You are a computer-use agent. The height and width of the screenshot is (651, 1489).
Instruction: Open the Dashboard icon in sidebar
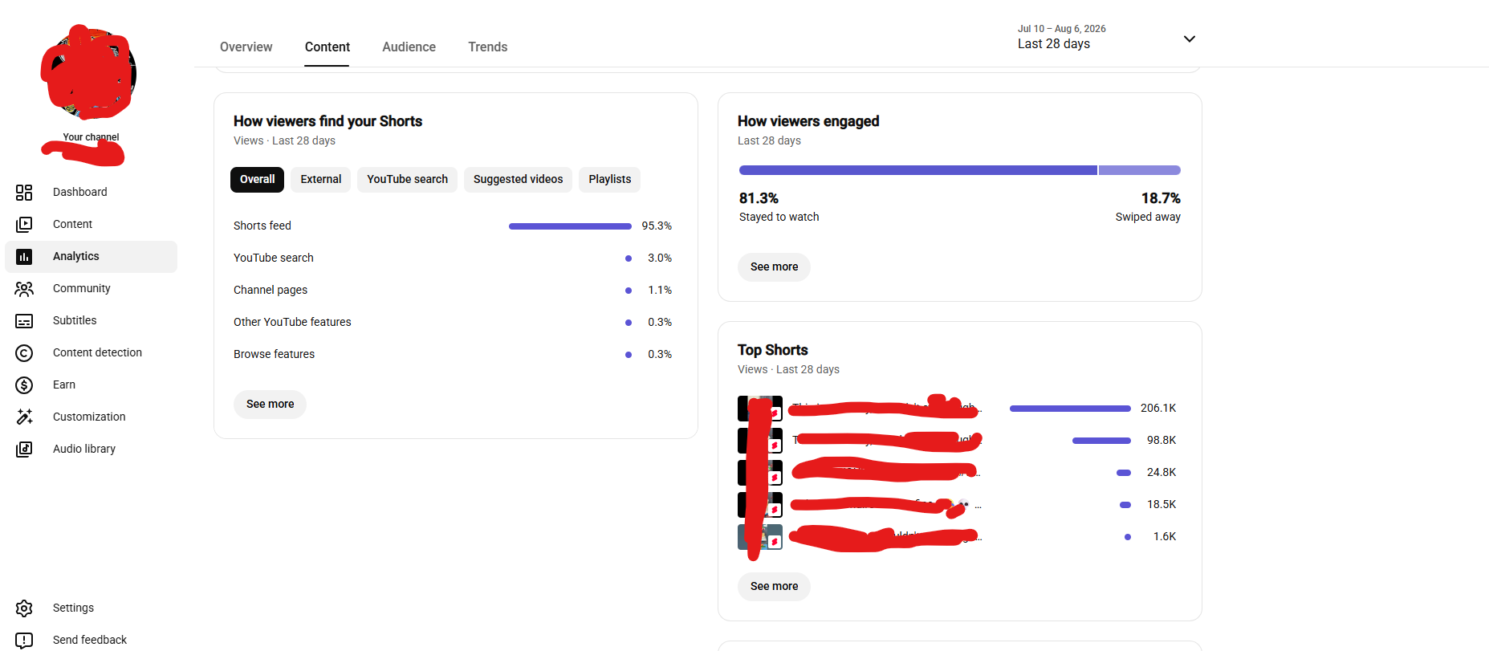pyautogui.click(x=24, y=193)
